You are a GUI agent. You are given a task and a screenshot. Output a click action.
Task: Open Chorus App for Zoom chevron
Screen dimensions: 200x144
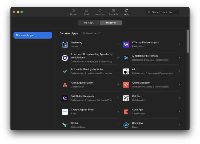(118, 111)
